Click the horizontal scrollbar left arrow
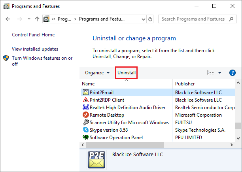Viewport: 242px width, 172px height. click(x=83, y=145)
